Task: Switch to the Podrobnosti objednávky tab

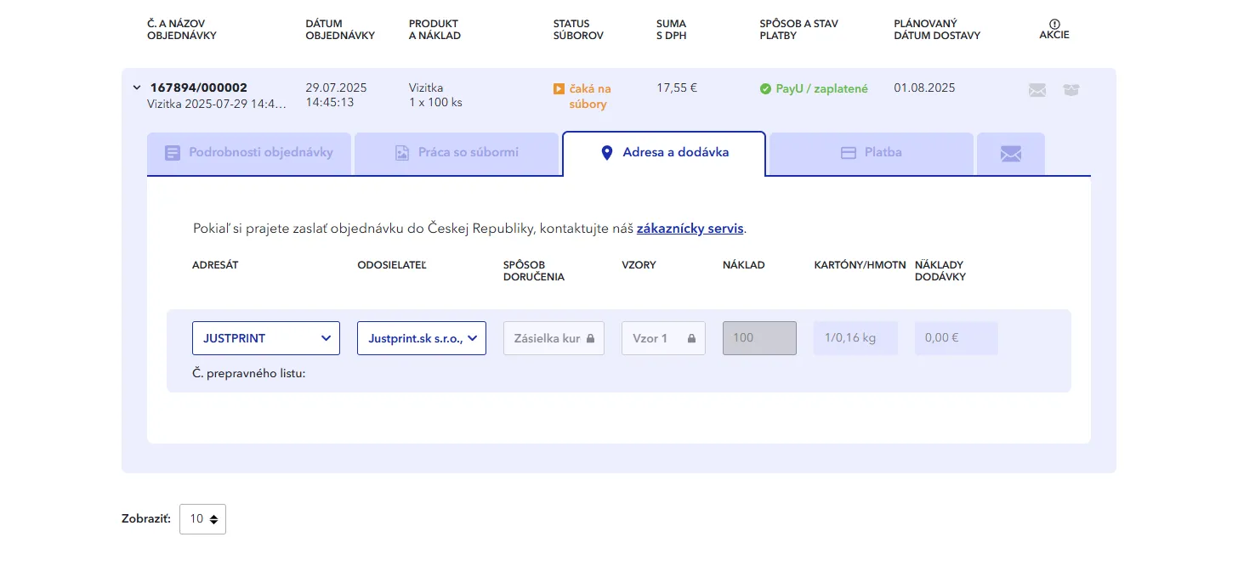Action: [x=249, y=153]
